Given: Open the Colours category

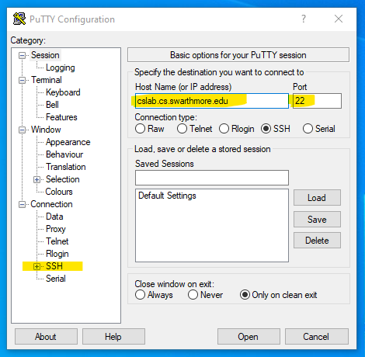Looking at the screenshot, I should [x=59, y=192].
